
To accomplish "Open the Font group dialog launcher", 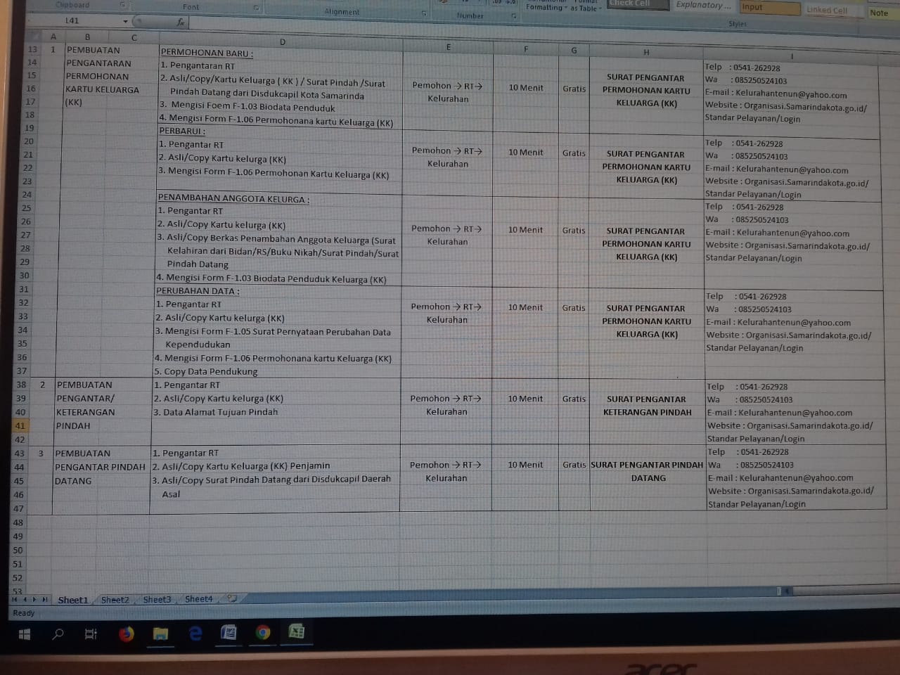I will 256,8.
